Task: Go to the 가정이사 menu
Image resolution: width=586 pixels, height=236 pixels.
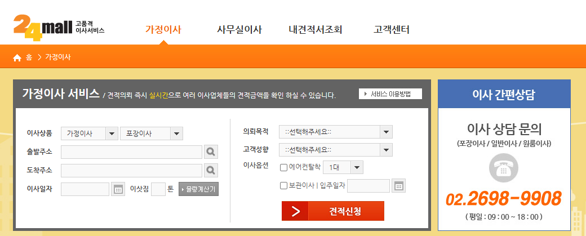Action: 163,29
